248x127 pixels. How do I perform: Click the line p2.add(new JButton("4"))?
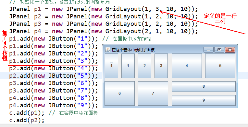pyautogui.click(x=54, y=68)
